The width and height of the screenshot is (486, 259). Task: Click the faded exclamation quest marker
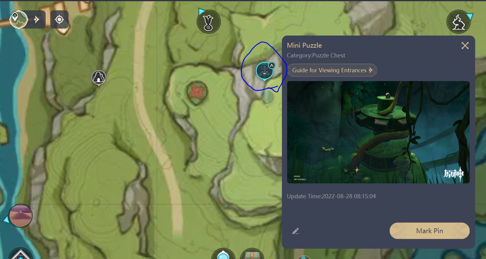(x=267, y=97)
